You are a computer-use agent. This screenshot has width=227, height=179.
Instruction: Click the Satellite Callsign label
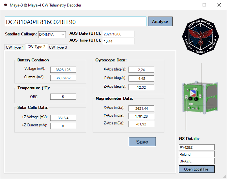pyautogui.click(x=21, y=34)
